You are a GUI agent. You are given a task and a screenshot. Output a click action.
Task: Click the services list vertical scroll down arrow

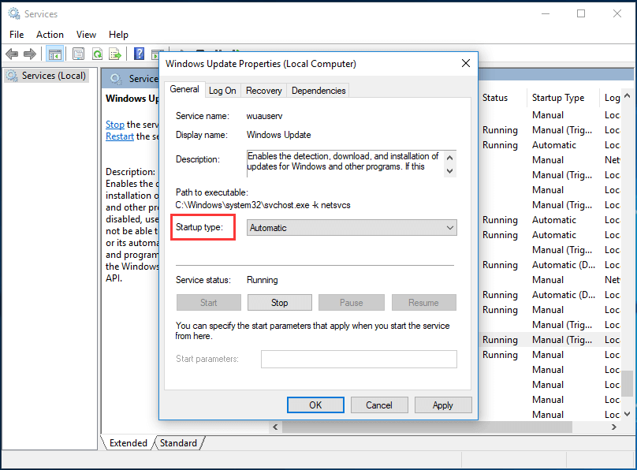coord(628,414)
